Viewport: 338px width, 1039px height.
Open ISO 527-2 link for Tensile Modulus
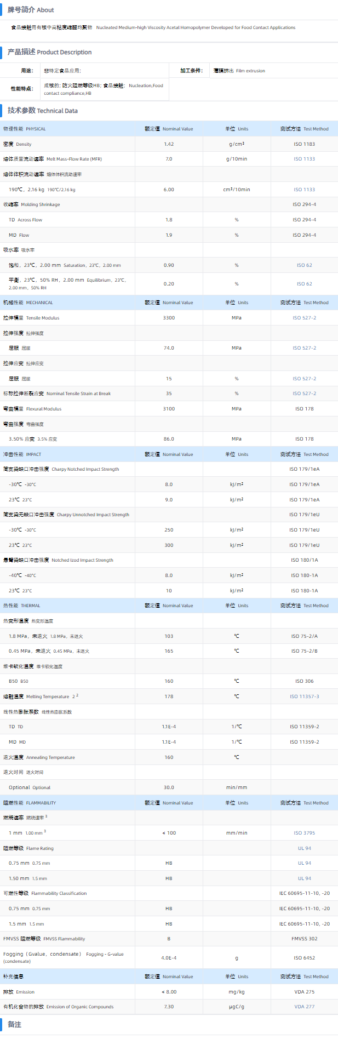click(304, 318)
